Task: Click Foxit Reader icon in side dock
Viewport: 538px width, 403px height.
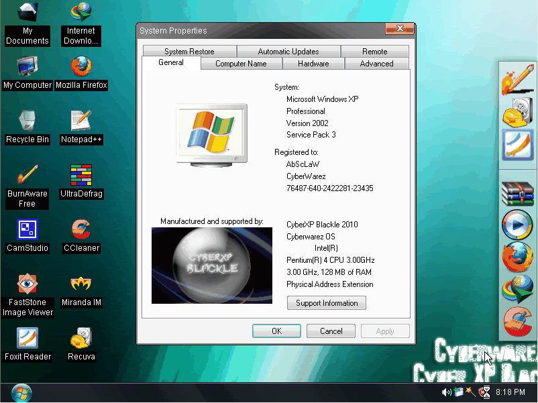Action: click(x=518, y=145)
